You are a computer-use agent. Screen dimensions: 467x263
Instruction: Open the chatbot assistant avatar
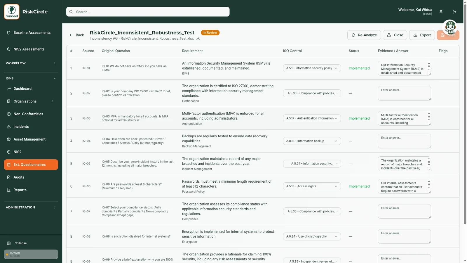pos(450,27)
